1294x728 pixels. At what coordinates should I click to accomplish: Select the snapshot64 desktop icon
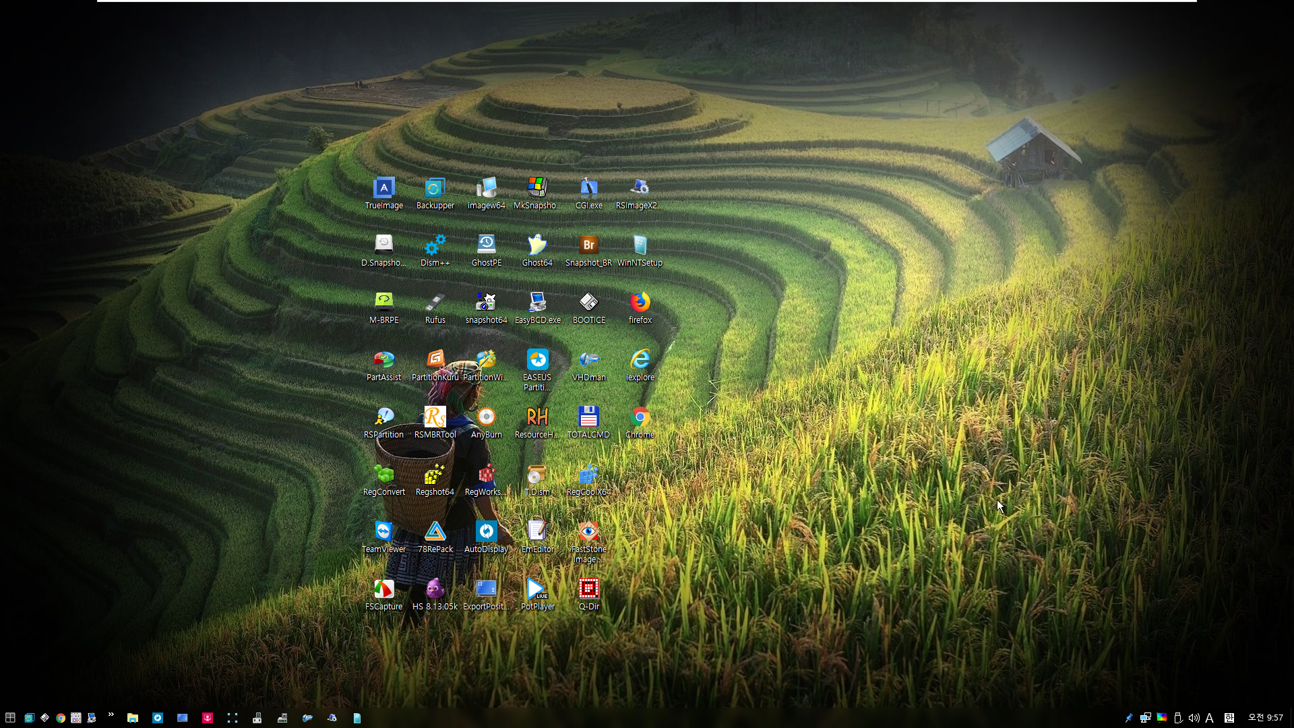(x=486, y=308)
